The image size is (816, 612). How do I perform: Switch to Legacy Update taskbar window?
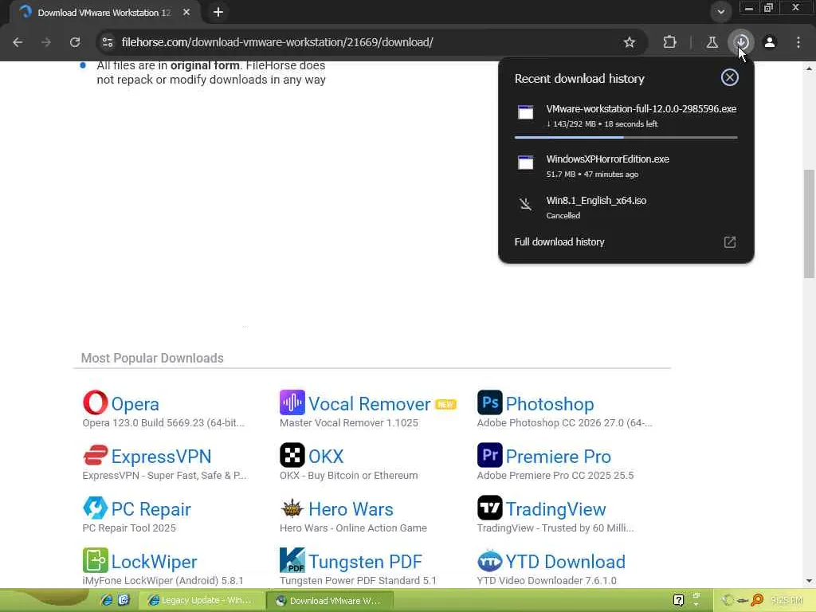pyautogui.click(x=202, y=600)
